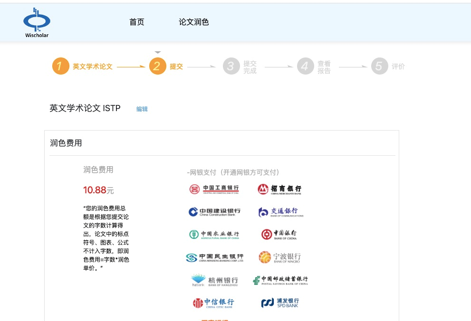Choose 宁波银行 Bank of Ningbo logo
471x321 pixels.
click(x=279, y=257)
